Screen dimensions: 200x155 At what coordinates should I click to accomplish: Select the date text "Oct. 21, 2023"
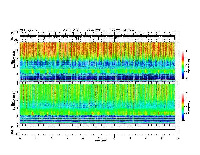(70, 30)
